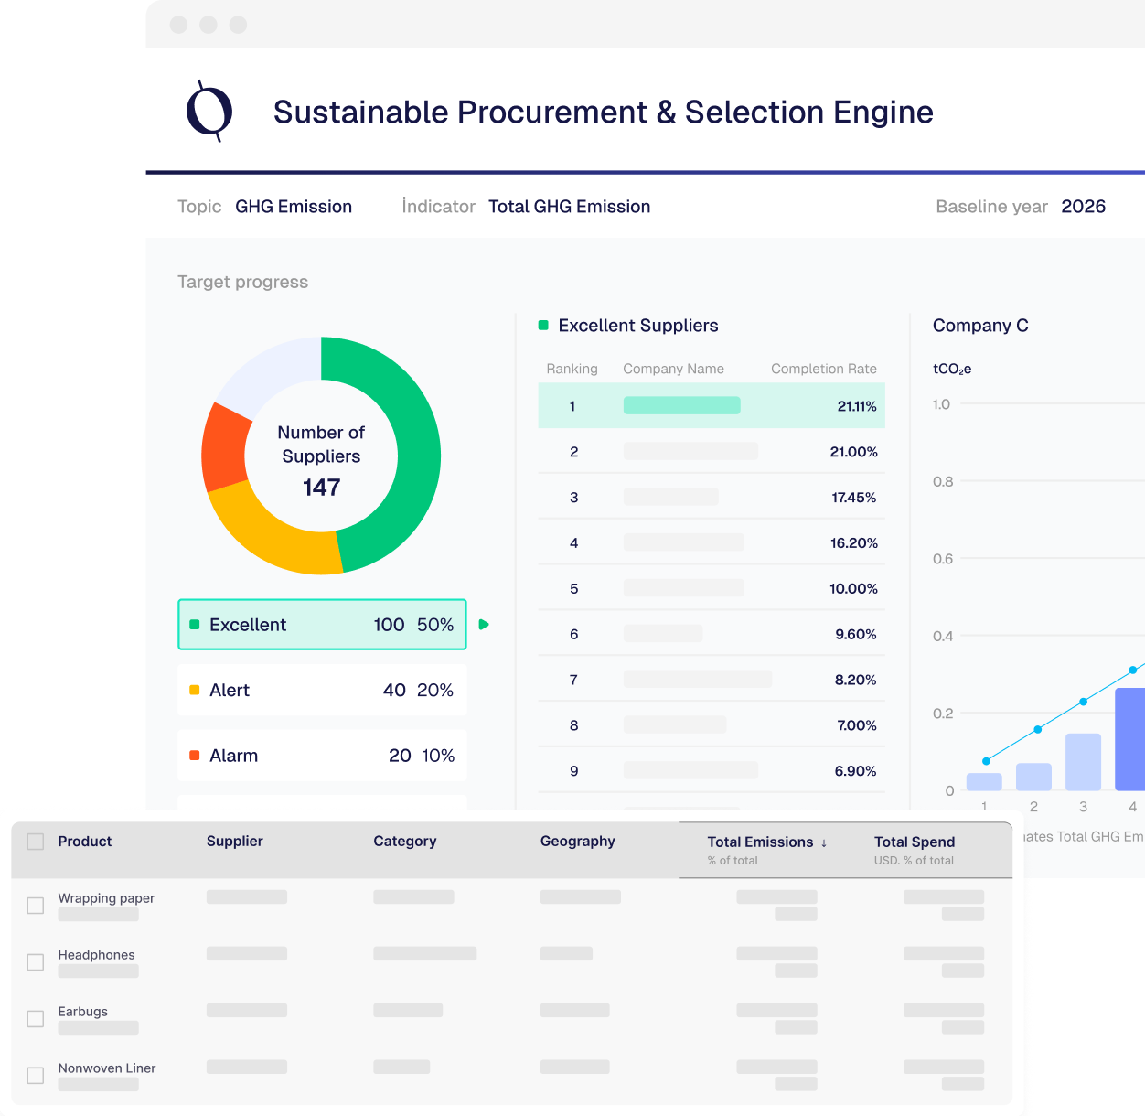The height and width of the screenshot is (1116, 1145).
Task: Click the descending sort arrow on Total Emissions
Action: 823,842
